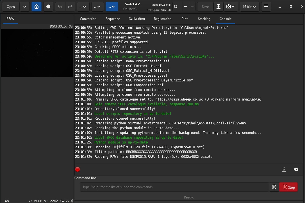Screen dimensions: 305x203
Task: Open the highlighted blue toolbar dropdown
Action: tap(112, 7)
